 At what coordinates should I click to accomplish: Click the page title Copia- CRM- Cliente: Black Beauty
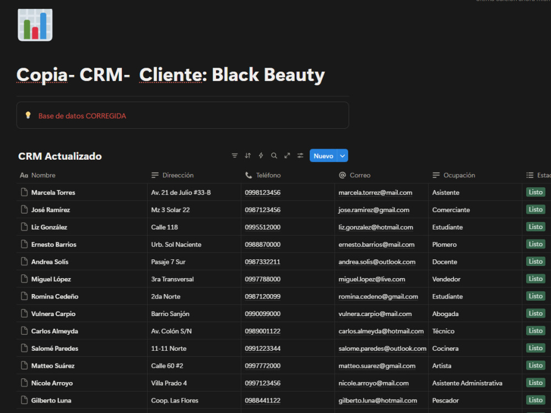coord(170,74)
